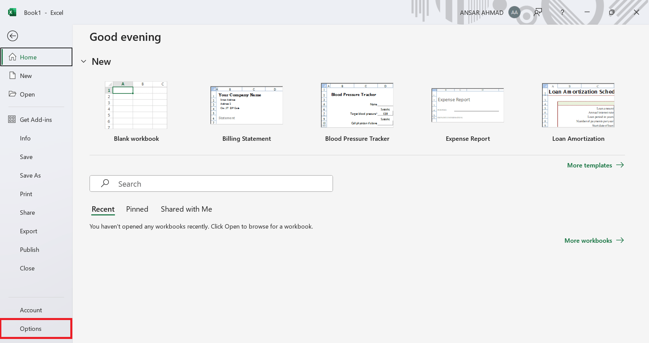Choose the Billing Statement template
The image size is (649, 343).
246,105
